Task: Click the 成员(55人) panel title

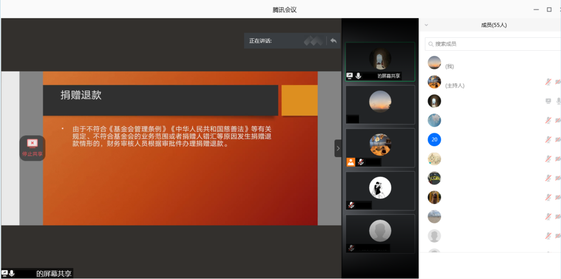Action: click(x=493, y=25)
